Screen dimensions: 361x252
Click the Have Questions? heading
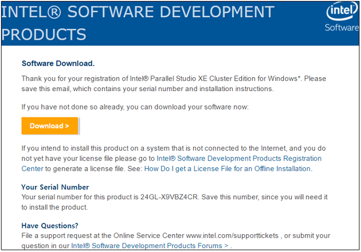[50, 226]
